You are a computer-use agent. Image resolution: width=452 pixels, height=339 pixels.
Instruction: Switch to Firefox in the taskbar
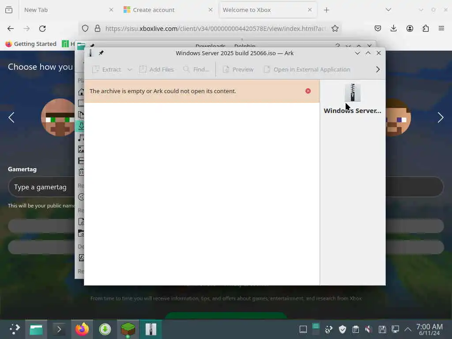click(82, 329)
